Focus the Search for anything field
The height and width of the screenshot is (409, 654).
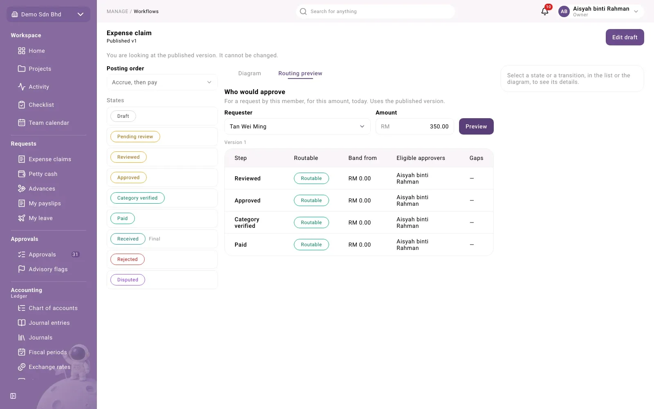pos(375,11)
